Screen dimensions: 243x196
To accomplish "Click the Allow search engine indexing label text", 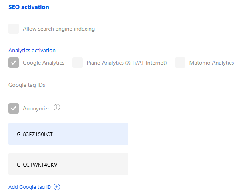I will click(x=59, y=29).
